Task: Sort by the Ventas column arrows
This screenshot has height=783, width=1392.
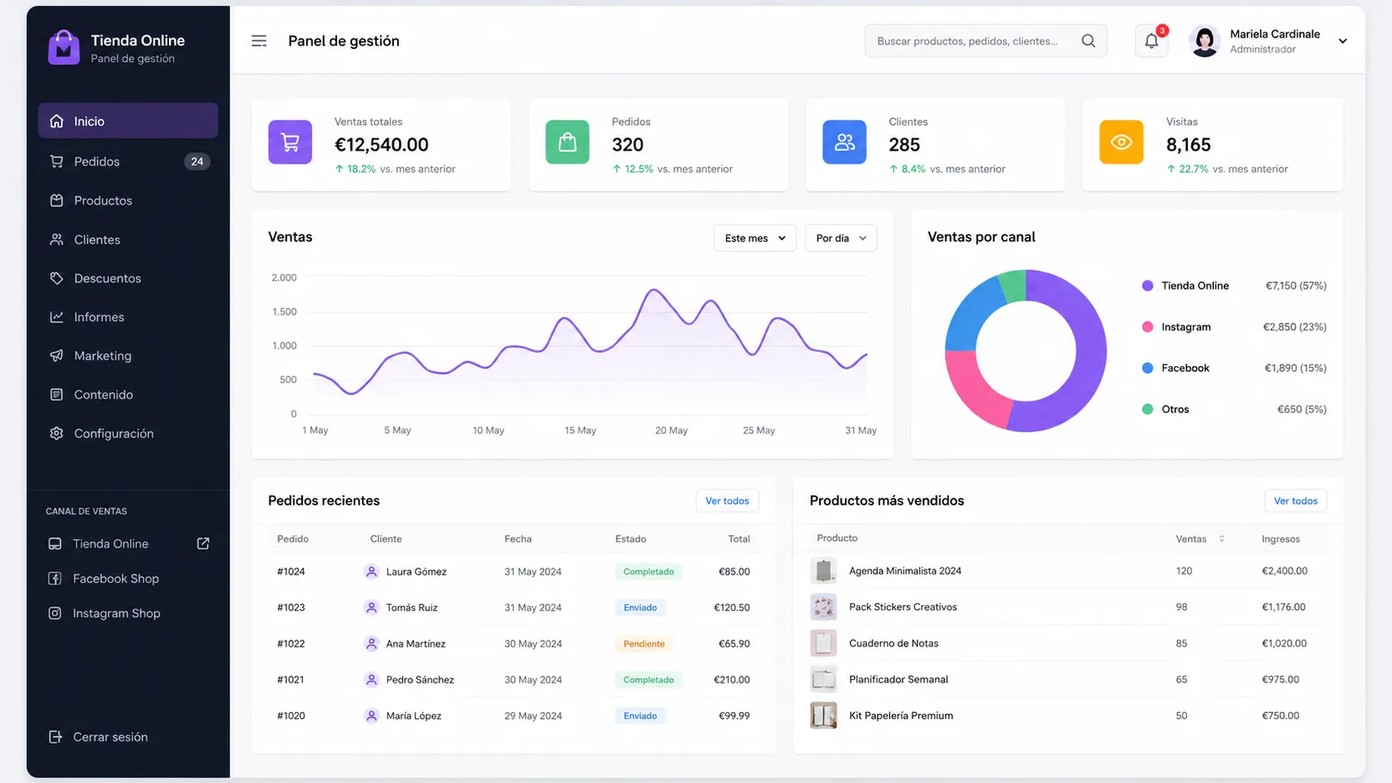Action: [x=1221, y=539]
